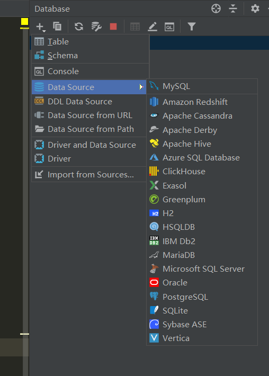
Task: Refresh the database with the sync icon
Action: (x=79, y=26)
